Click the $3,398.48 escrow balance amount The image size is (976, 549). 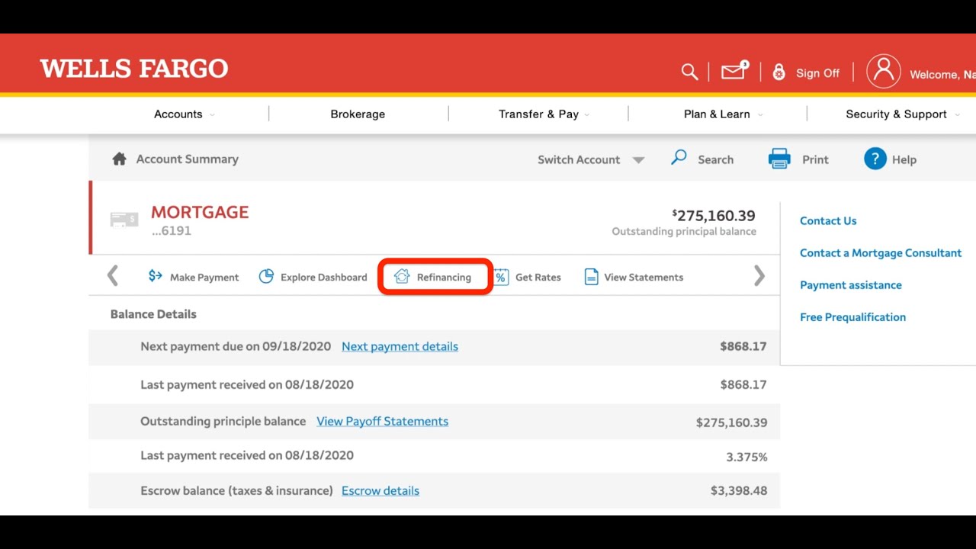pos(739,491)
